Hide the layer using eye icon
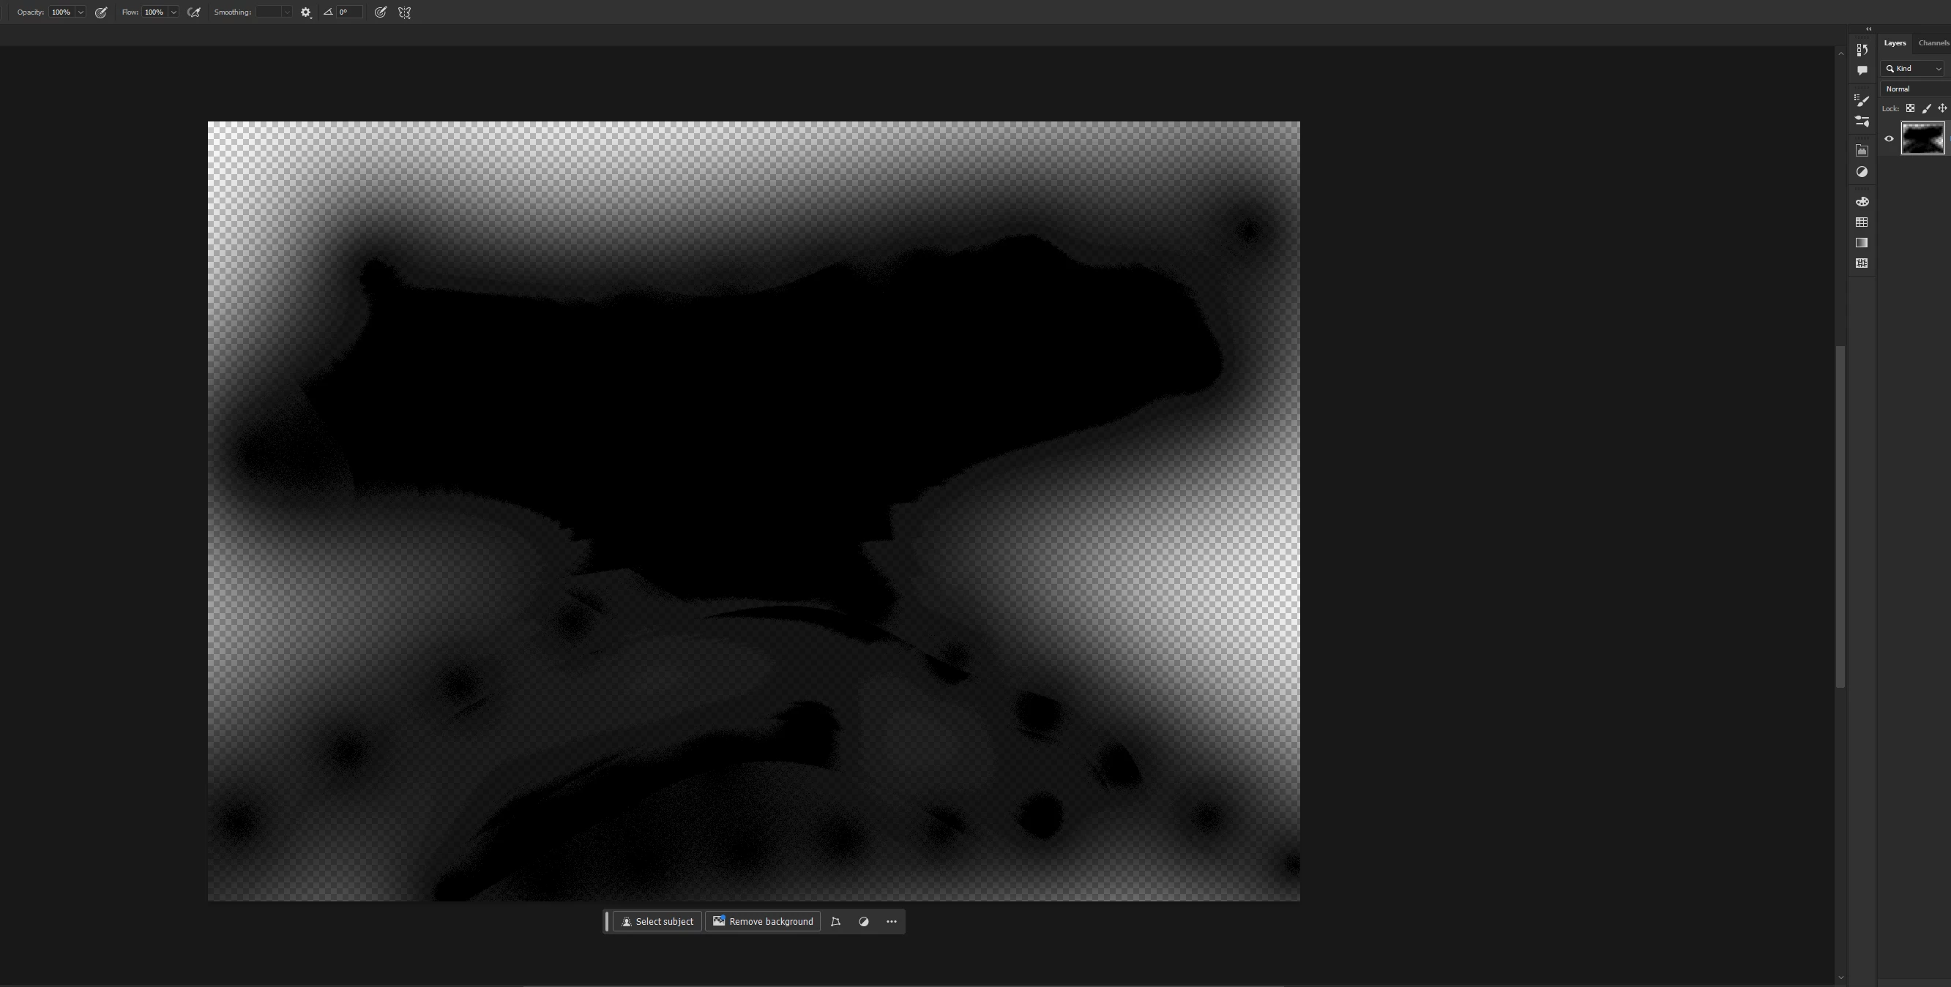Viewport: 1951px width, 987px height. coord(1889,138)
